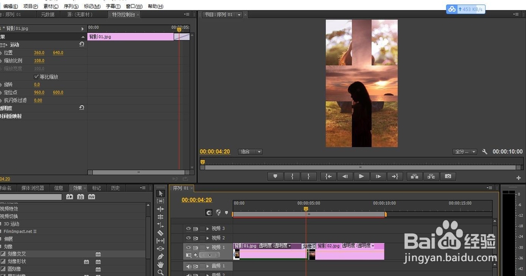The width and height of the screenshot is (526, 276).
Task: Switch to the 媒体浏览器 tab
Action: (x=33, y=188)
